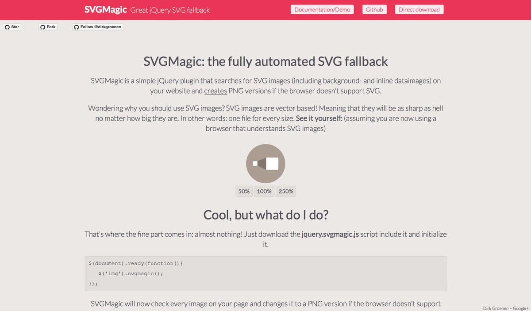Star the SVGMagic repository
531x311 pixels.
pyautogui.click(x=13, y=27)
